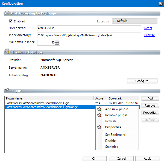Select Disable in the context menu
Image resolution: width=164 pixels, height=164 pixels.
[x=110, y=141]
